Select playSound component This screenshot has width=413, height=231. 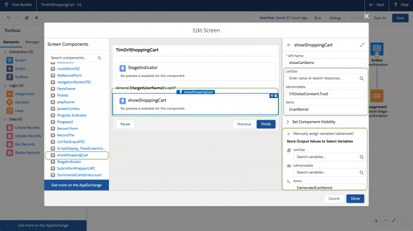[66, 102]
